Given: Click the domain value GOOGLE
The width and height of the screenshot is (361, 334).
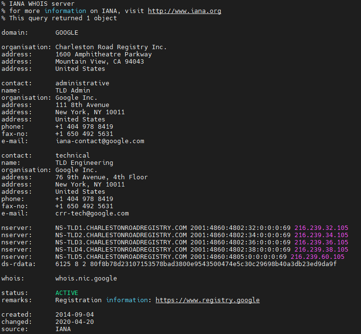Looking at the screenshot, I should (67, 32).
